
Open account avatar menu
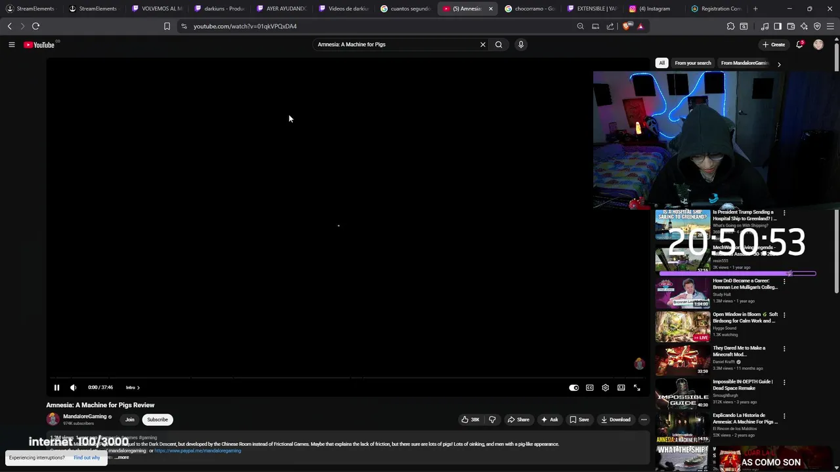pyautogui.click(x=818, y=45)
